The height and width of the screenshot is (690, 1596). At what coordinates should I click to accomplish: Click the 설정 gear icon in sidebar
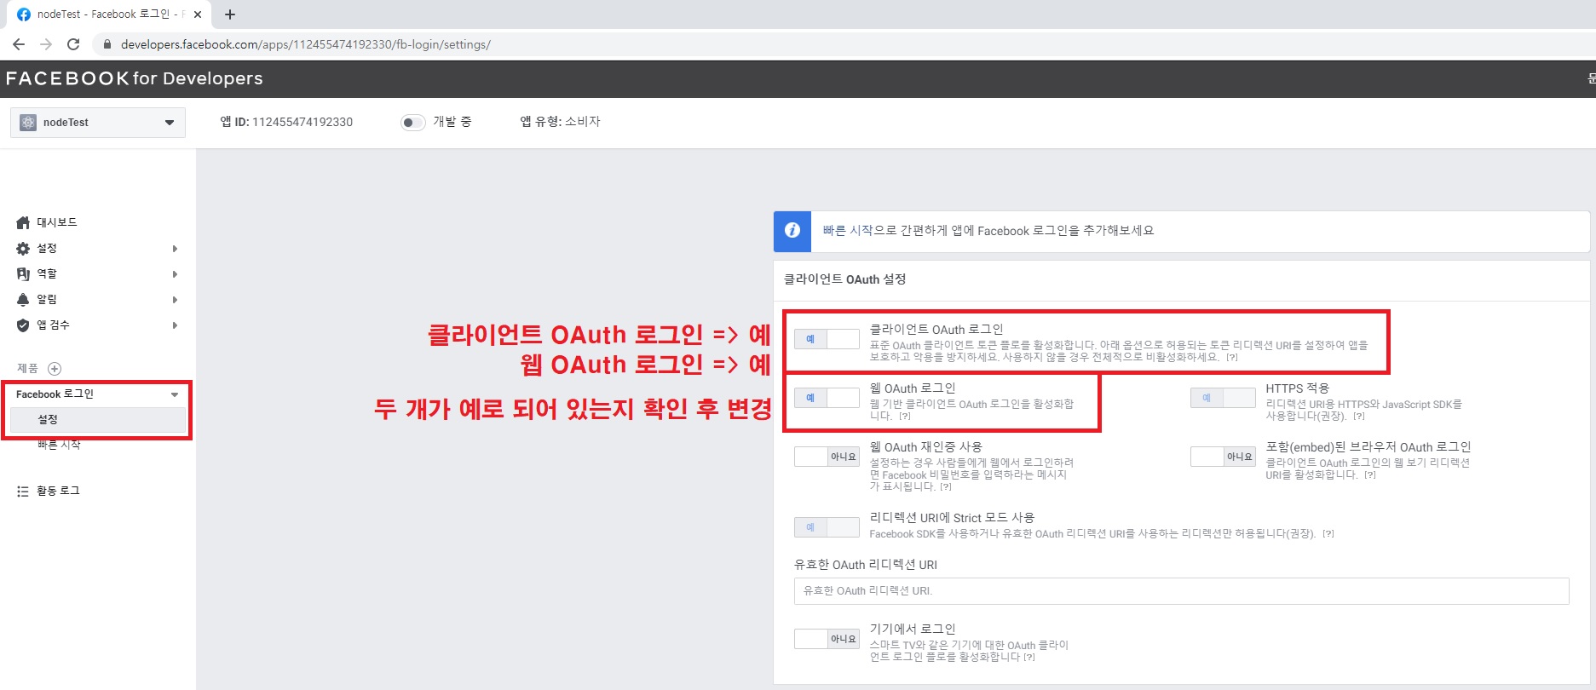tap(23, 249)
